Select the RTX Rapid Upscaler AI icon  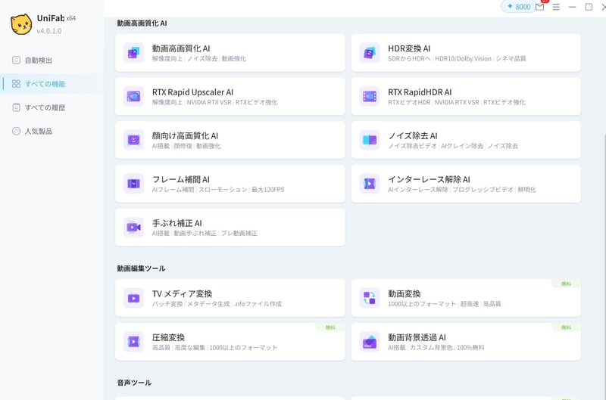[x=134, y=96]
